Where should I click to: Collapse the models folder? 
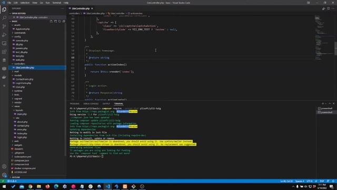tap(17, 75)
